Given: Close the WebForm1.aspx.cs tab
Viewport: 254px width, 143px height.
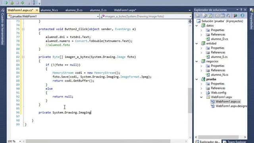Looking at the screenshot, I should 37,10.
